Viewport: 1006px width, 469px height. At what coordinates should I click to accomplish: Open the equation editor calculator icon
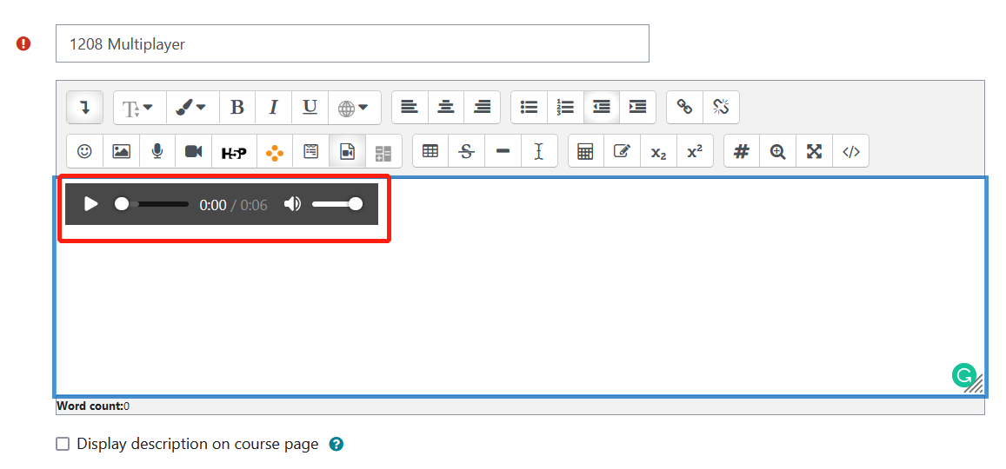point(585,151)
